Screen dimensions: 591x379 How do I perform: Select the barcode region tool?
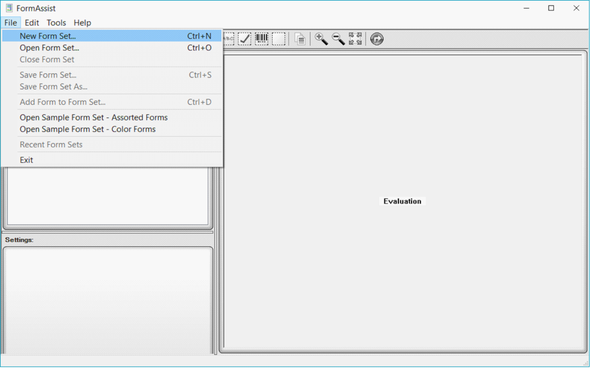(x=261, y=38)
